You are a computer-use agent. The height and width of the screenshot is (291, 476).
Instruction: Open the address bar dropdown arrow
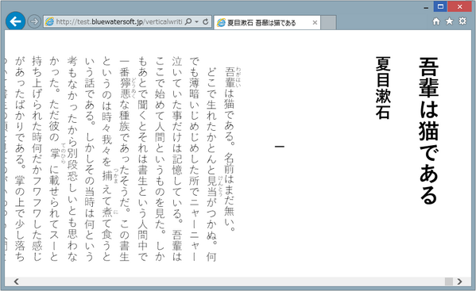pyautogui.click(x=197, y=21)
